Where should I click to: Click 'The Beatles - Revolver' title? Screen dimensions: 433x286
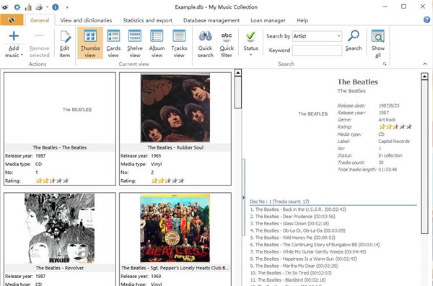pyautogui.click(x=60, y=268)
